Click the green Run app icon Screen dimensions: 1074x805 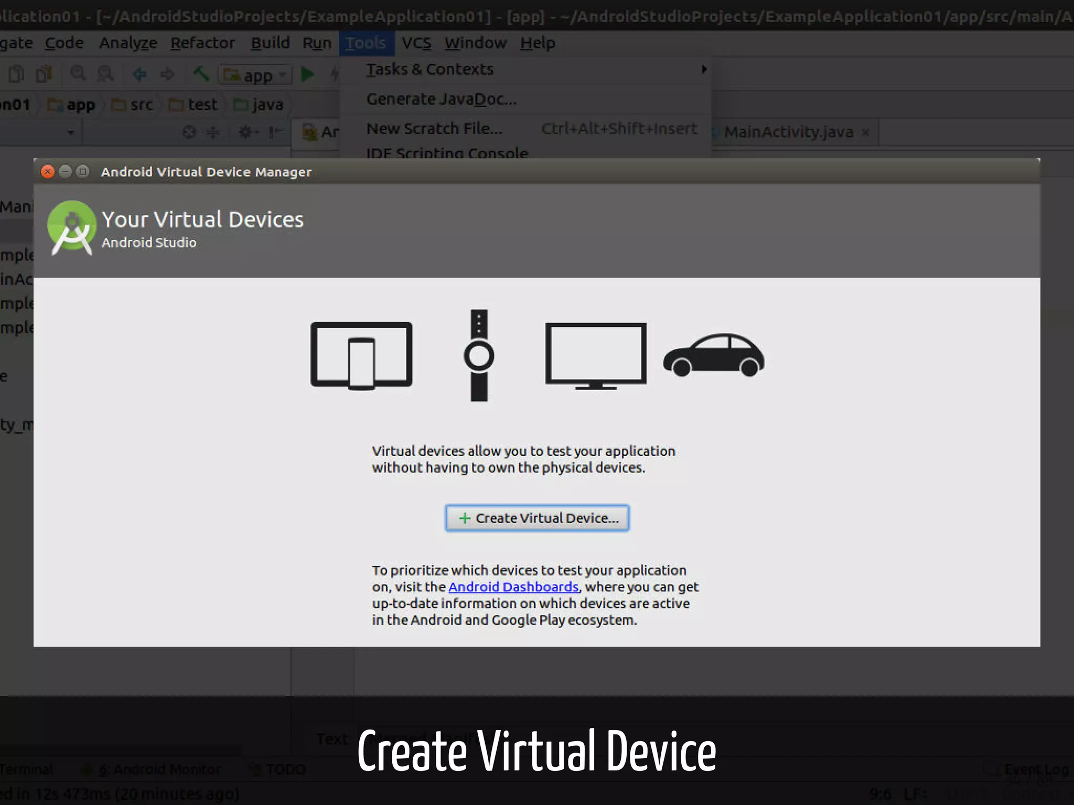(x=308, y=74)
